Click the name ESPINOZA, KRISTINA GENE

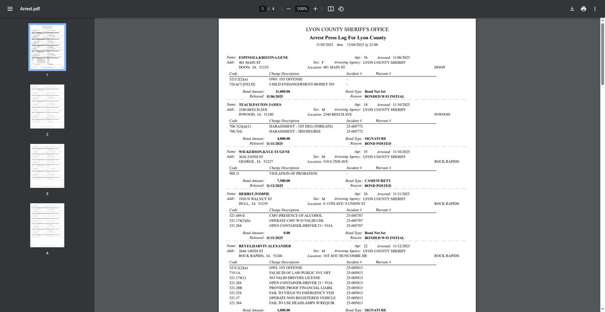click(263, 57)
